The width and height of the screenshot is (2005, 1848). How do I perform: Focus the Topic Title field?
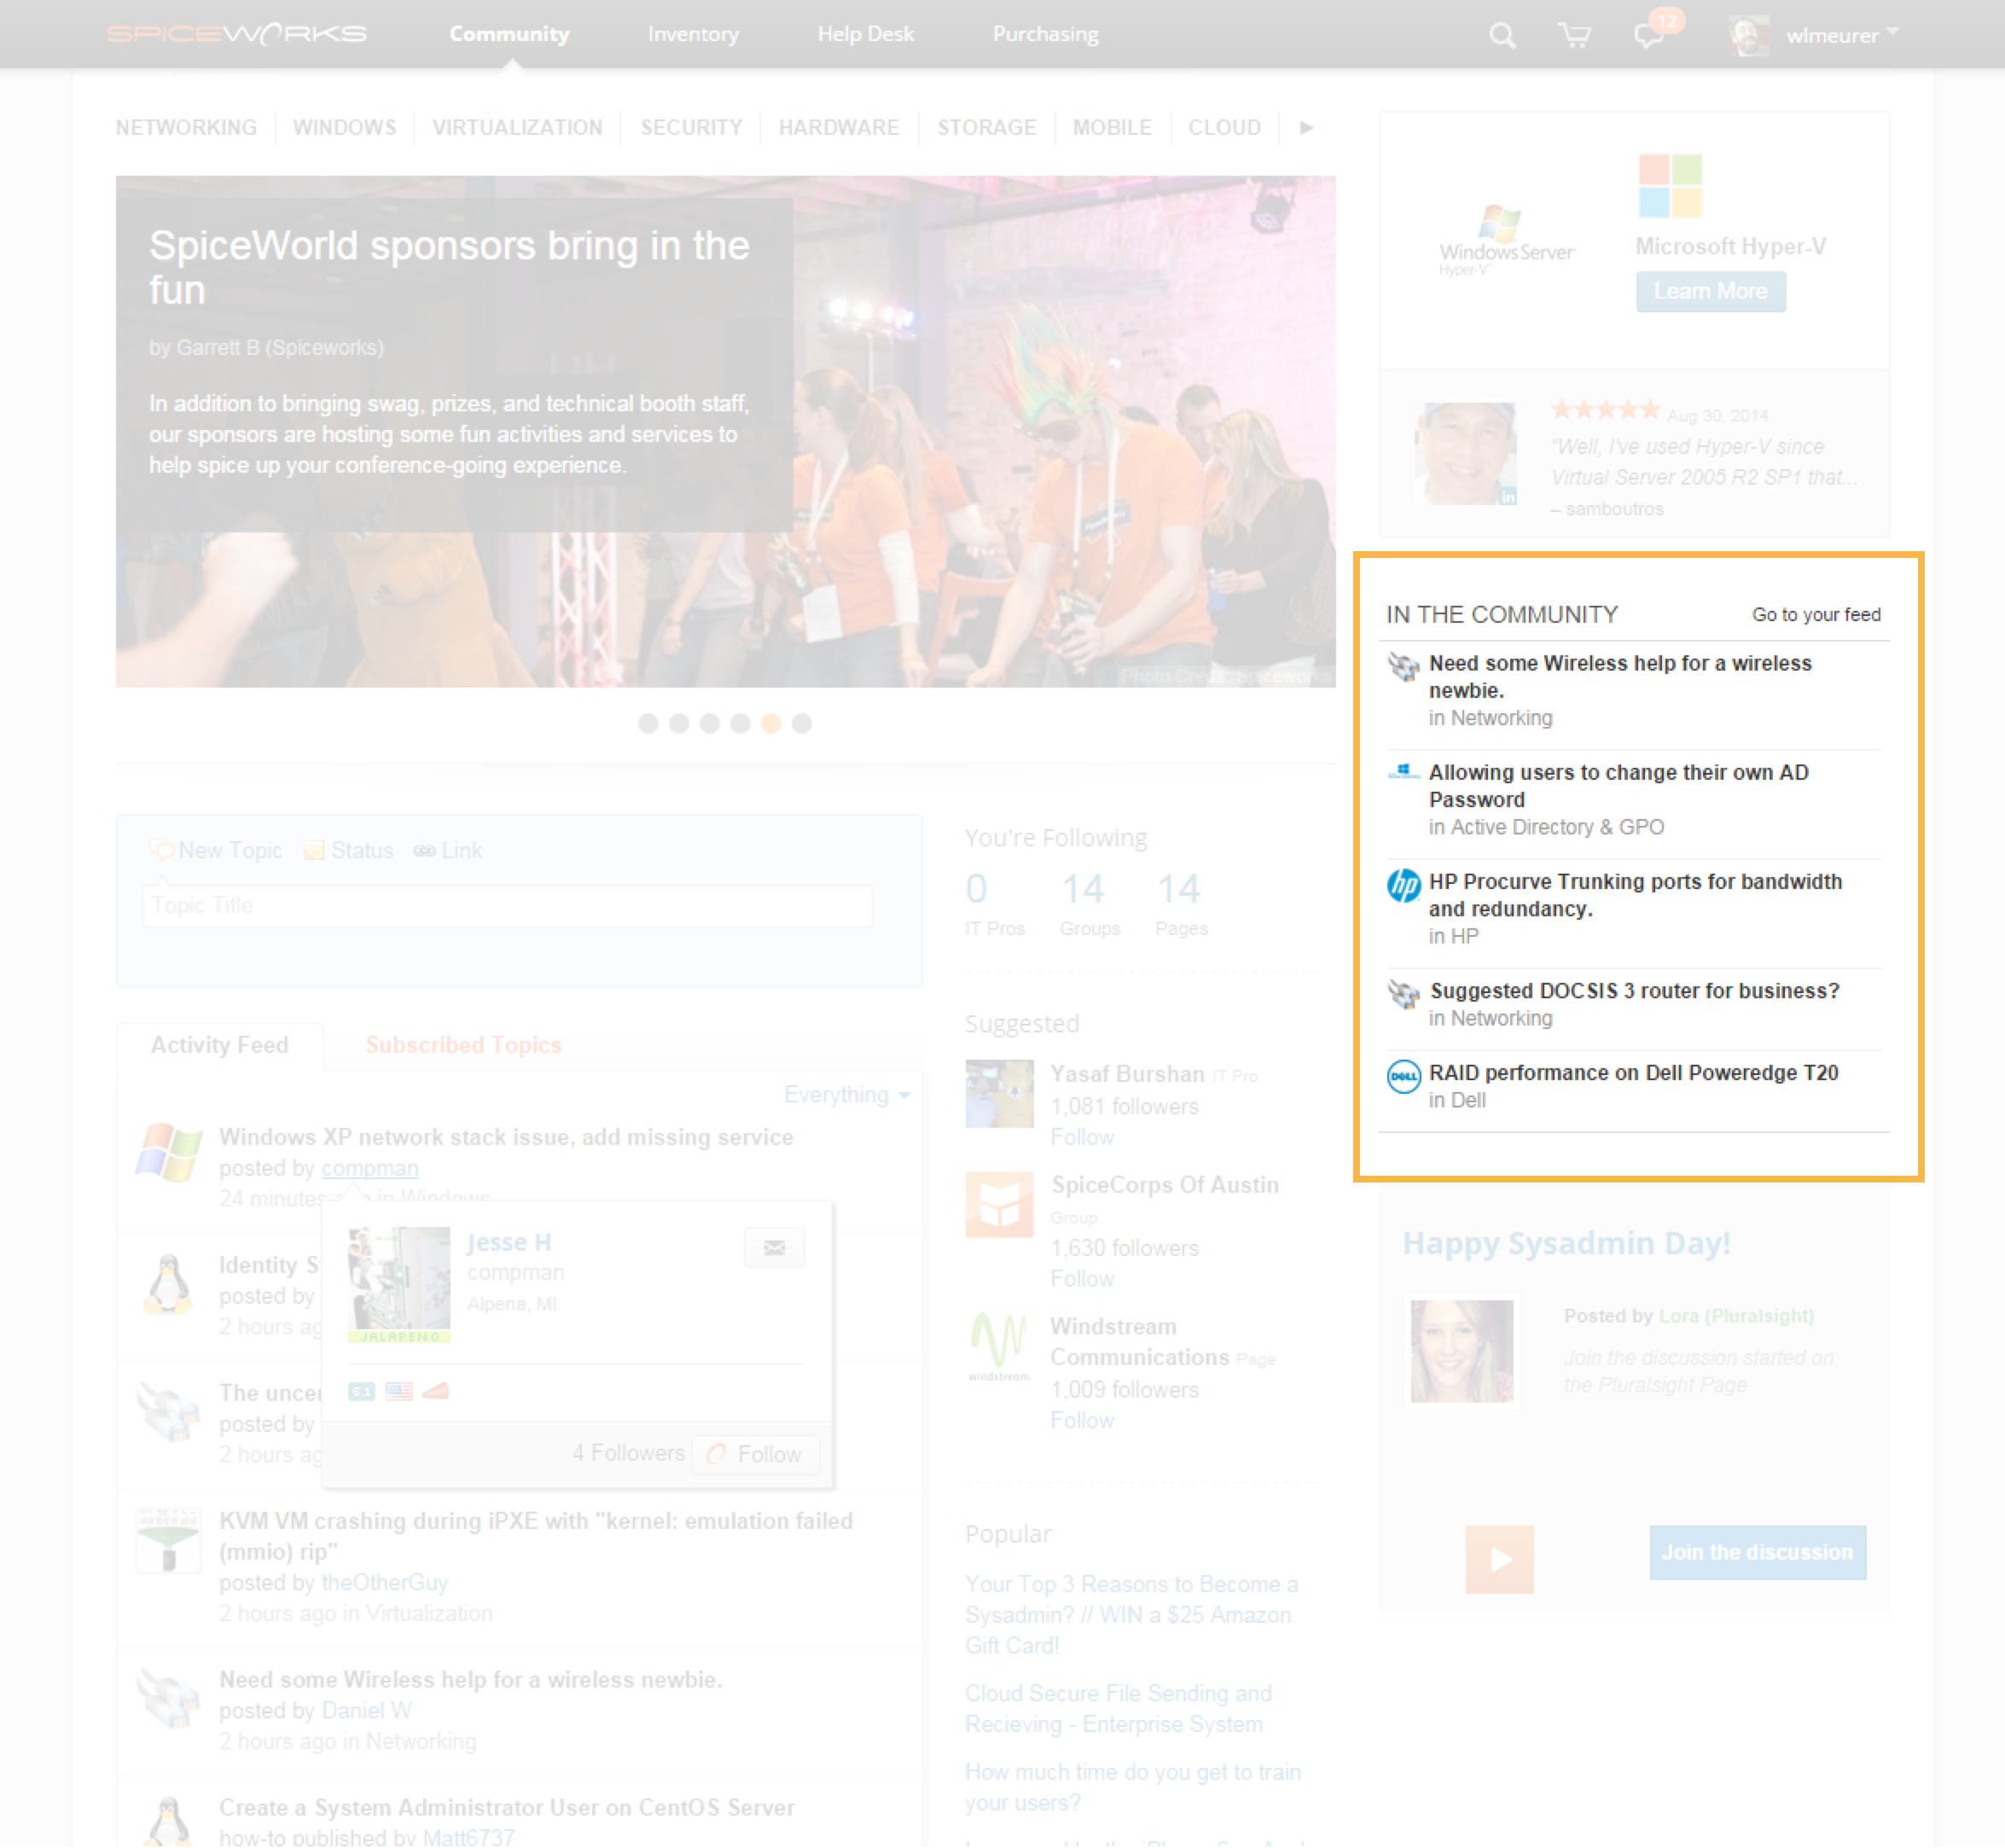coord(507,905)
